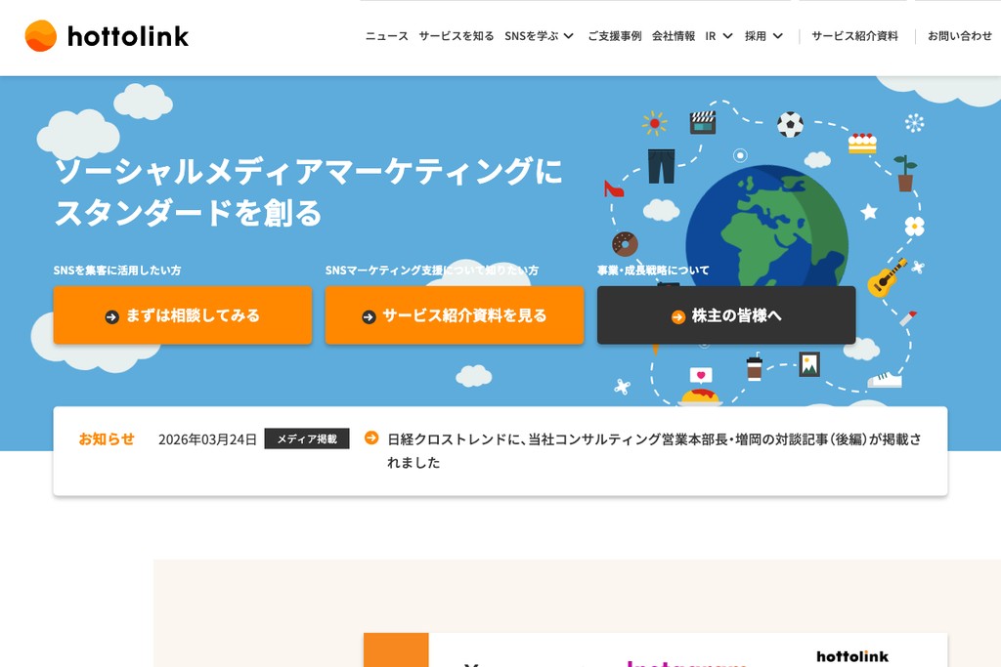
Task: Click the arrow icon in サービス紹介資料を見る button
Action: (369, 316)
